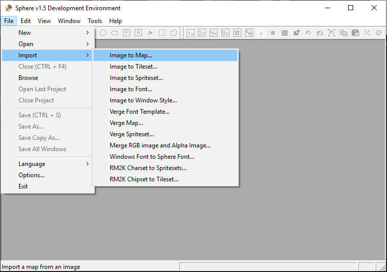Select the ellipse outline tool icon

115,33
